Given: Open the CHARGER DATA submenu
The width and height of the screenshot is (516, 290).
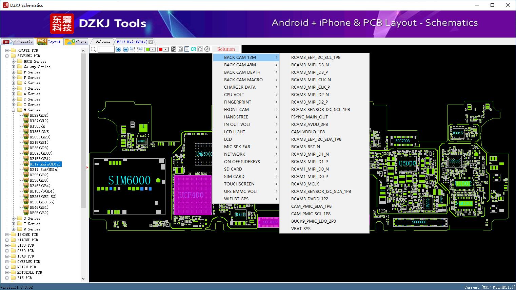Looking at the screenshot, I should (246, 87).
